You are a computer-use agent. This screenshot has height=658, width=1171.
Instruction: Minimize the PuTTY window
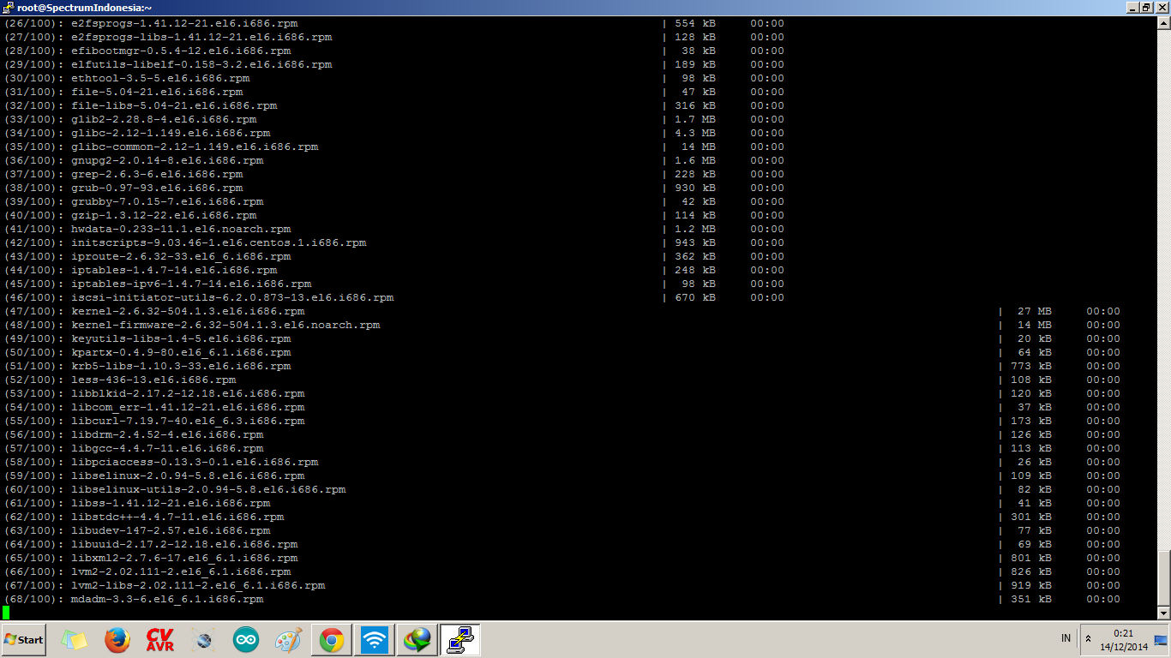pyautogui.click(x=1132, y=7)
